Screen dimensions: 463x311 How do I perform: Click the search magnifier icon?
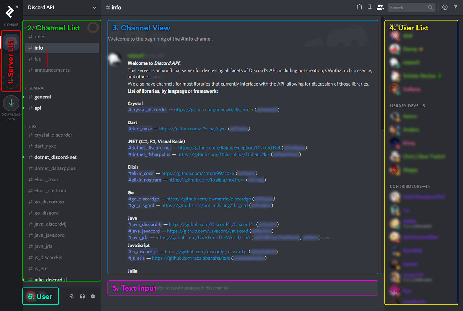pyautogui.click(x=430, y=7)
